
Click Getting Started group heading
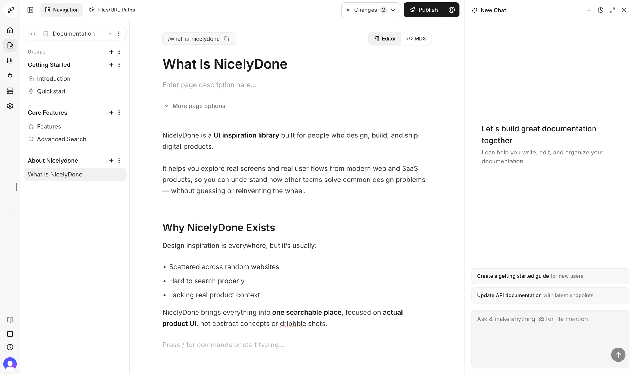(x=49, y=65)
